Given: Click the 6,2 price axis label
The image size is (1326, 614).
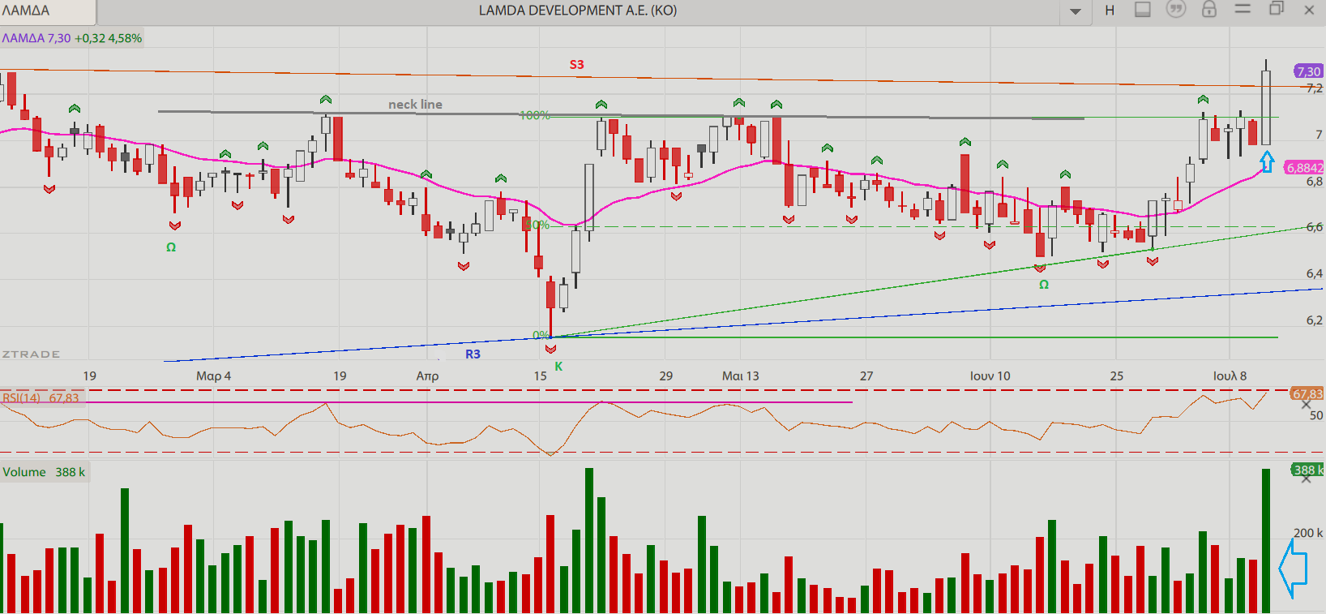Looking at the screenshot, I should 1314,320.
